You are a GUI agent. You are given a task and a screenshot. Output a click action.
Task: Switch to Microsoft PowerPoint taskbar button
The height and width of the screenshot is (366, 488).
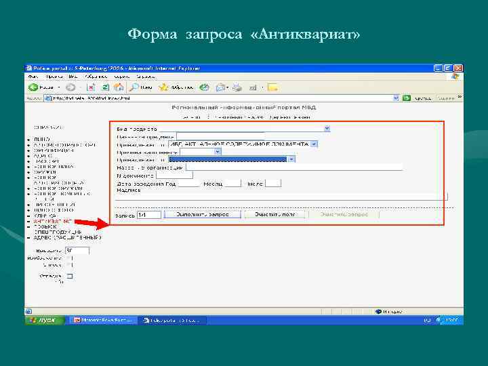point(103,320)
